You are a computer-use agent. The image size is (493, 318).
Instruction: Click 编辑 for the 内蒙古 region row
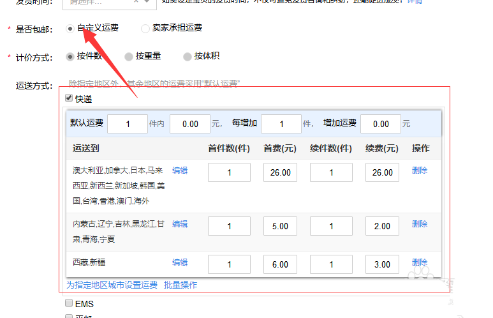pyautogui.click(x=180, y=224)
